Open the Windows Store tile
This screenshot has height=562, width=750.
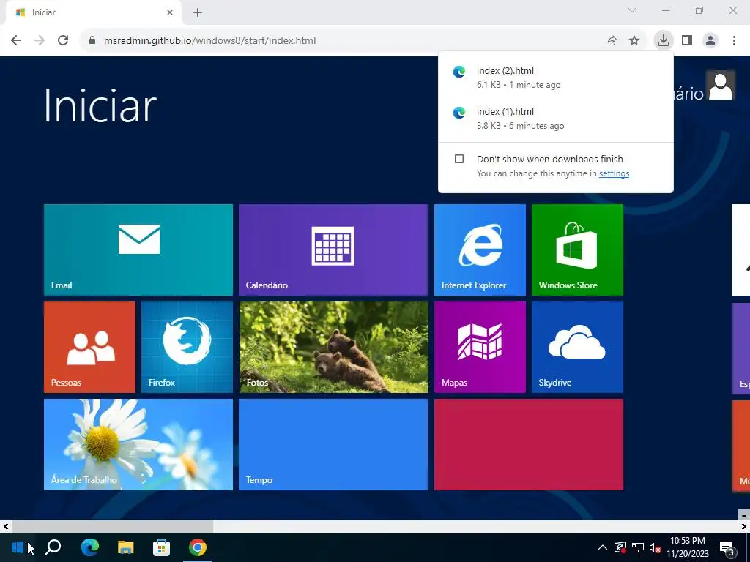577,250
